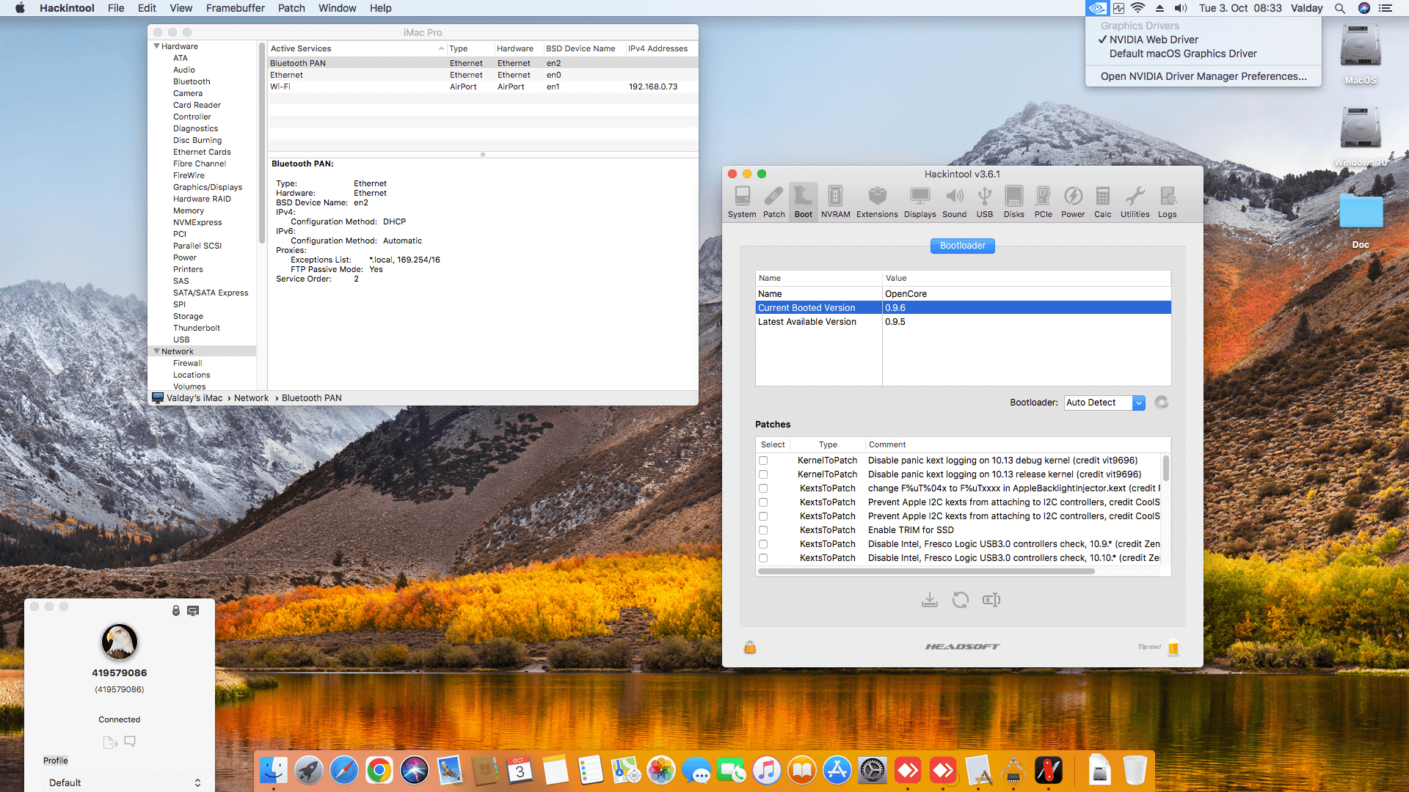Open the Sound section in Hackintool
The height and width of the screenshot is (792, 1409).
pyautogui.click(x=954, y=202)
